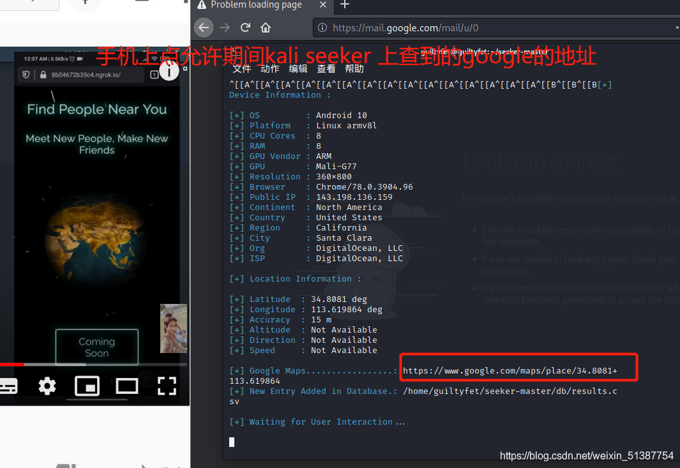Go back with the Firefox back arrow
The height and width of the screenshot is (468, 680).
pyautogui.click(x=204, y=27)
